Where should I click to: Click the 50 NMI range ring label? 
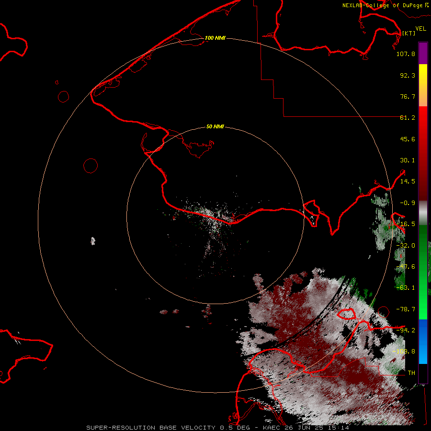coord(215,127)
